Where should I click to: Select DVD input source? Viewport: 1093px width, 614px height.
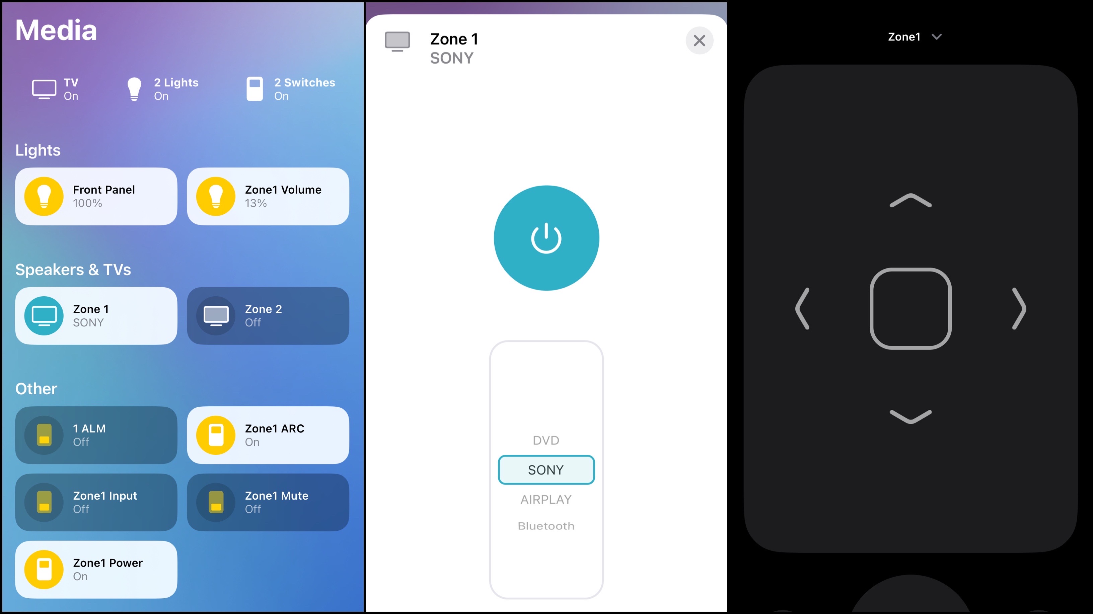point(546,440)
